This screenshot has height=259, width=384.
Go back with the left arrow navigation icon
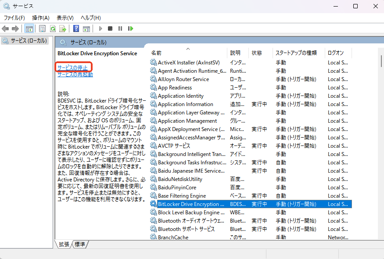(5, 28)
